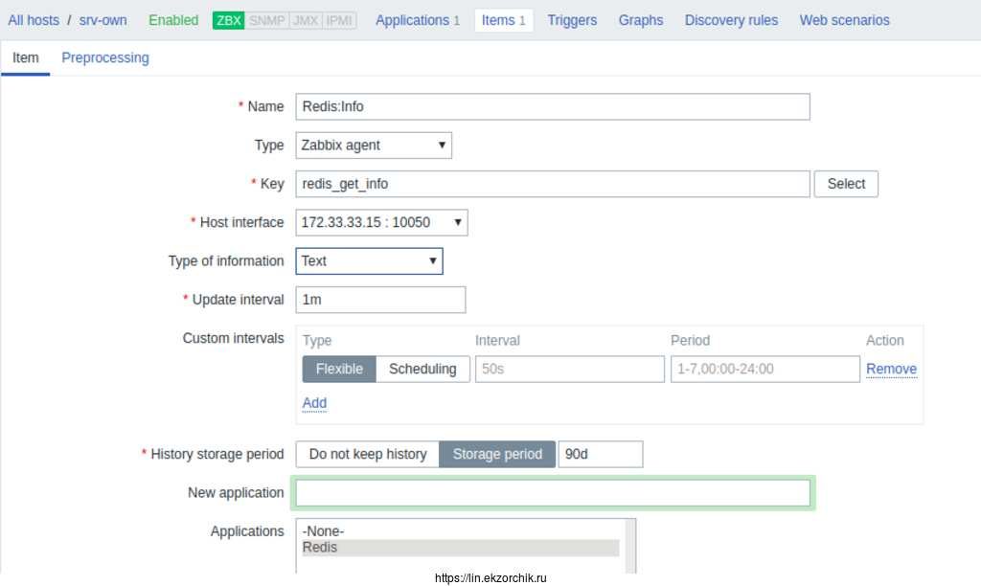
Task: Open Type of information dropdown
Action: 369,261
